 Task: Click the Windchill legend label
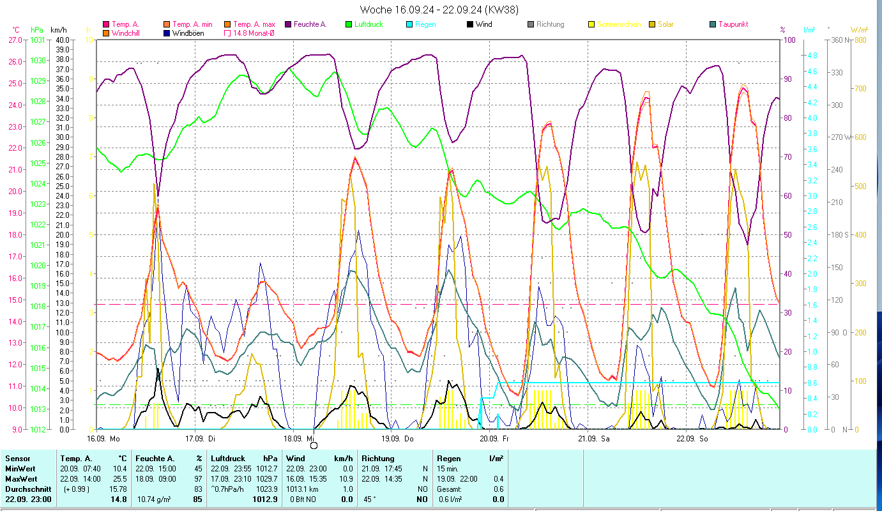[126, 33]
